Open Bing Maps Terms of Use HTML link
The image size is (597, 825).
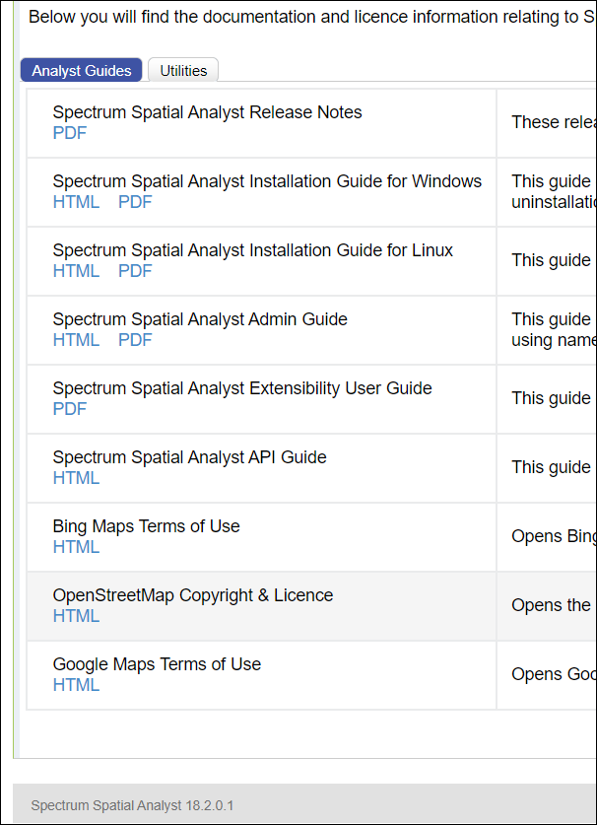click(x=76, y=547)
